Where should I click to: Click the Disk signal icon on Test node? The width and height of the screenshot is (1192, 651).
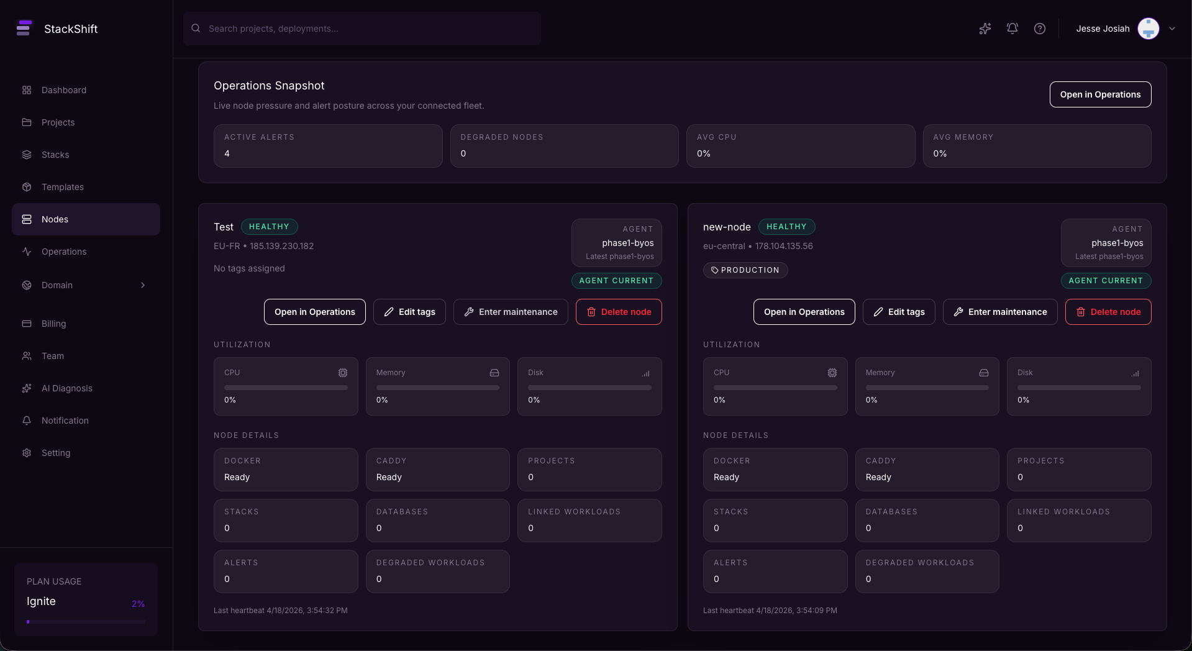[x=646, y=373]
